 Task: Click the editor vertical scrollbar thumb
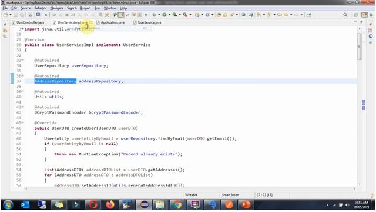(x=359, y=47)
